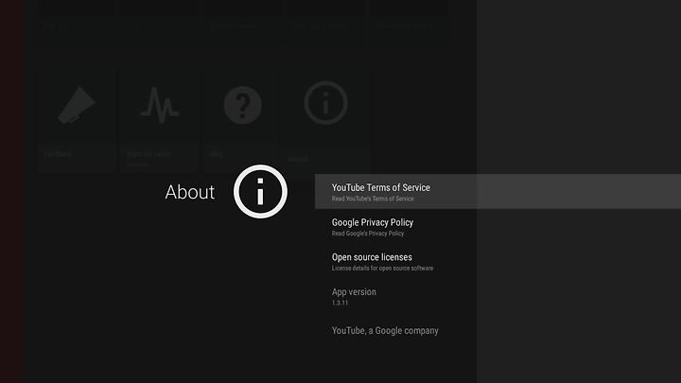Click 'YouTube, a Google company' text
The height and width of the screenshot is (383, 681).
(385, 330)
